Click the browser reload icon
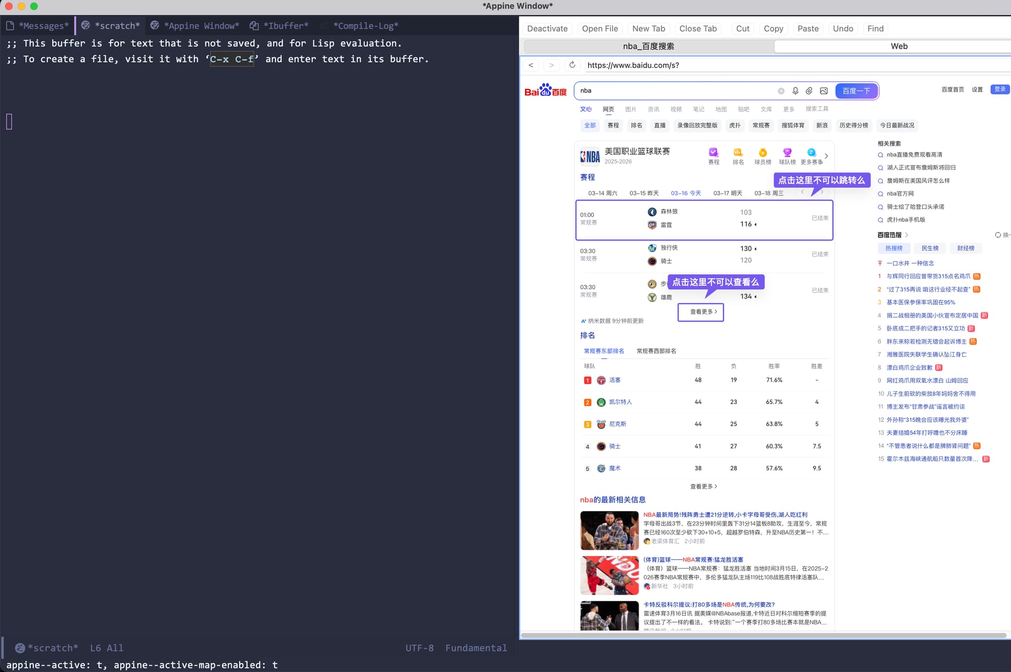The image size is (1011, 672). click(x=572, y=65)
